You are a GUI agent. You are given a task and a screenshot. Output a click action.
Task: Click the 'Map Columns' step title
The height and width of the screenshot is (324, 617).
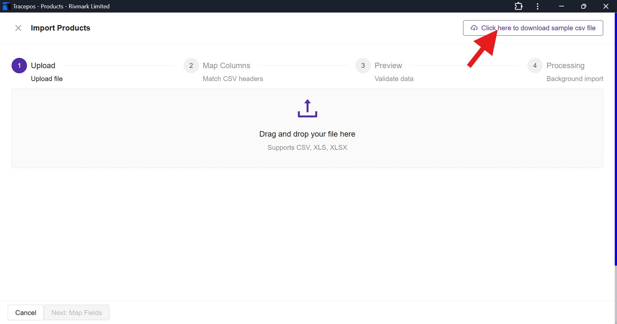coord(227,66)
